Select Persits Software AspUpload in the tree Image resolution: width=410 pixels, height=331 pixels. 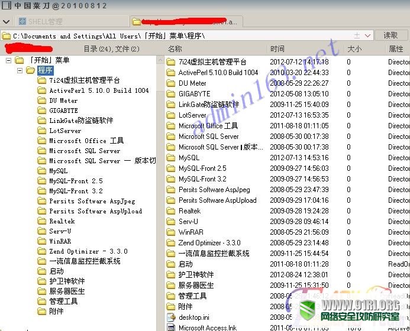point(96,211)
